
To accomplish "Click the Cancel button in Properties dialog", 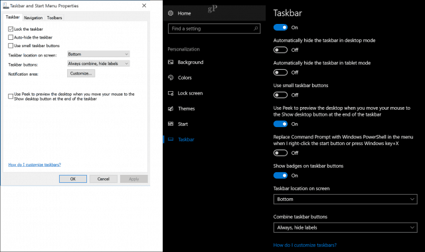I will point(104,179).
